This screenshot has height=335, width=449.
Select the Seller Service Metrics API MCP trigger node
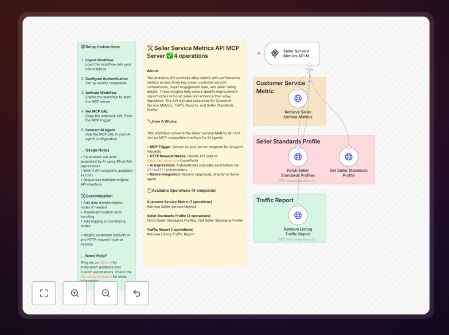coord(292,53)
